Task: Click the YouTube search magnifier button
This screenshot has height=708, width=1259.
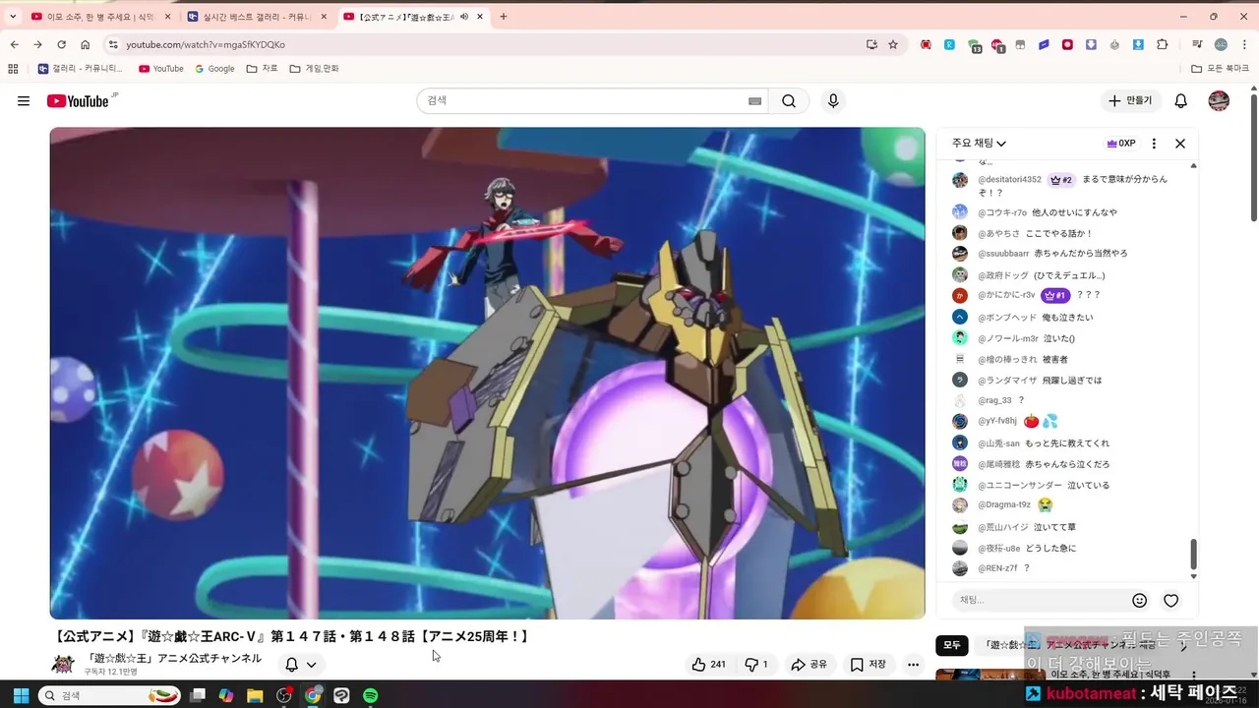Action: click(x=789, y=101)
